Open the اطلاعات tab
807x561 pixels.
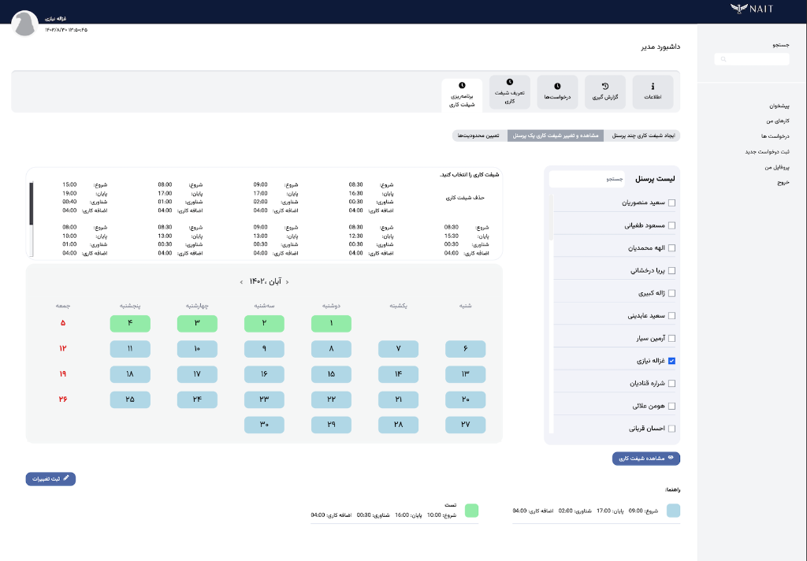tap(653, 92)
